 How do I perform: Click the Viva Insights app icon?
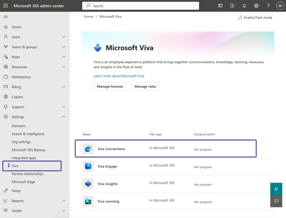point(88,184)
